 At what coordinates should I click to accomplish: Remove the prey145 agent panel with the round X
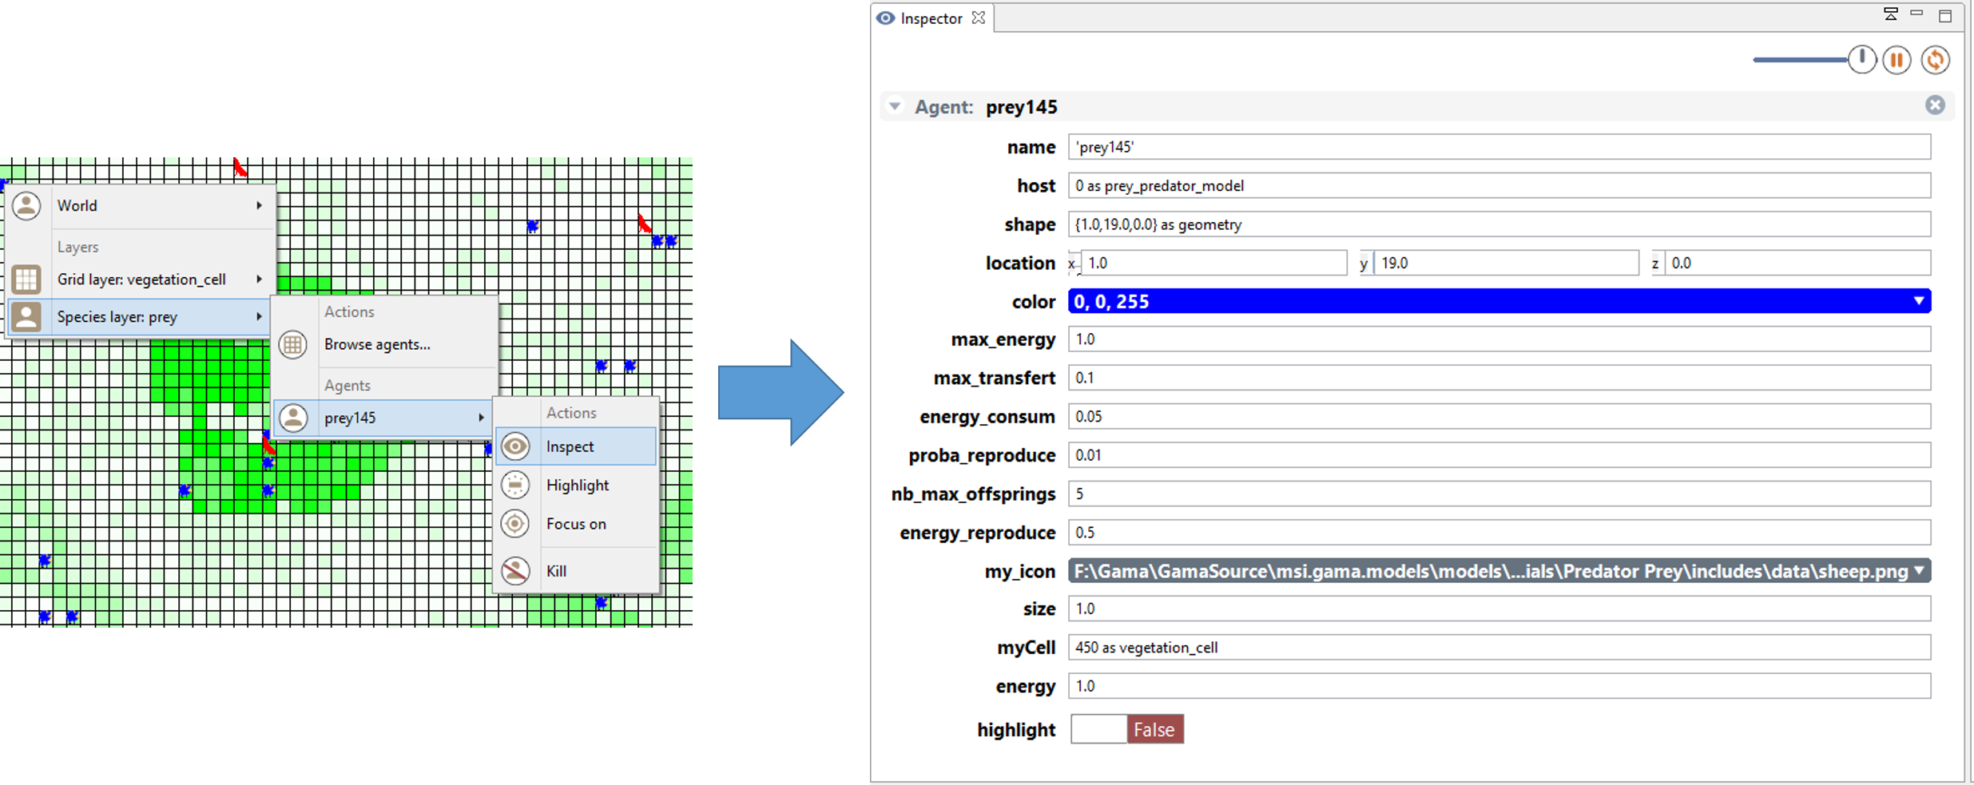click(x=1935, y=105)
